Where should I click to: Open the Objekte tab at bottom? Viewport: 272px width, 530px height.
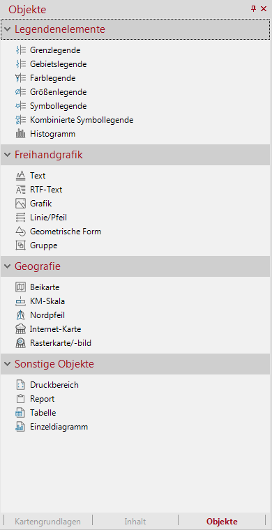[x=222, y=522]
